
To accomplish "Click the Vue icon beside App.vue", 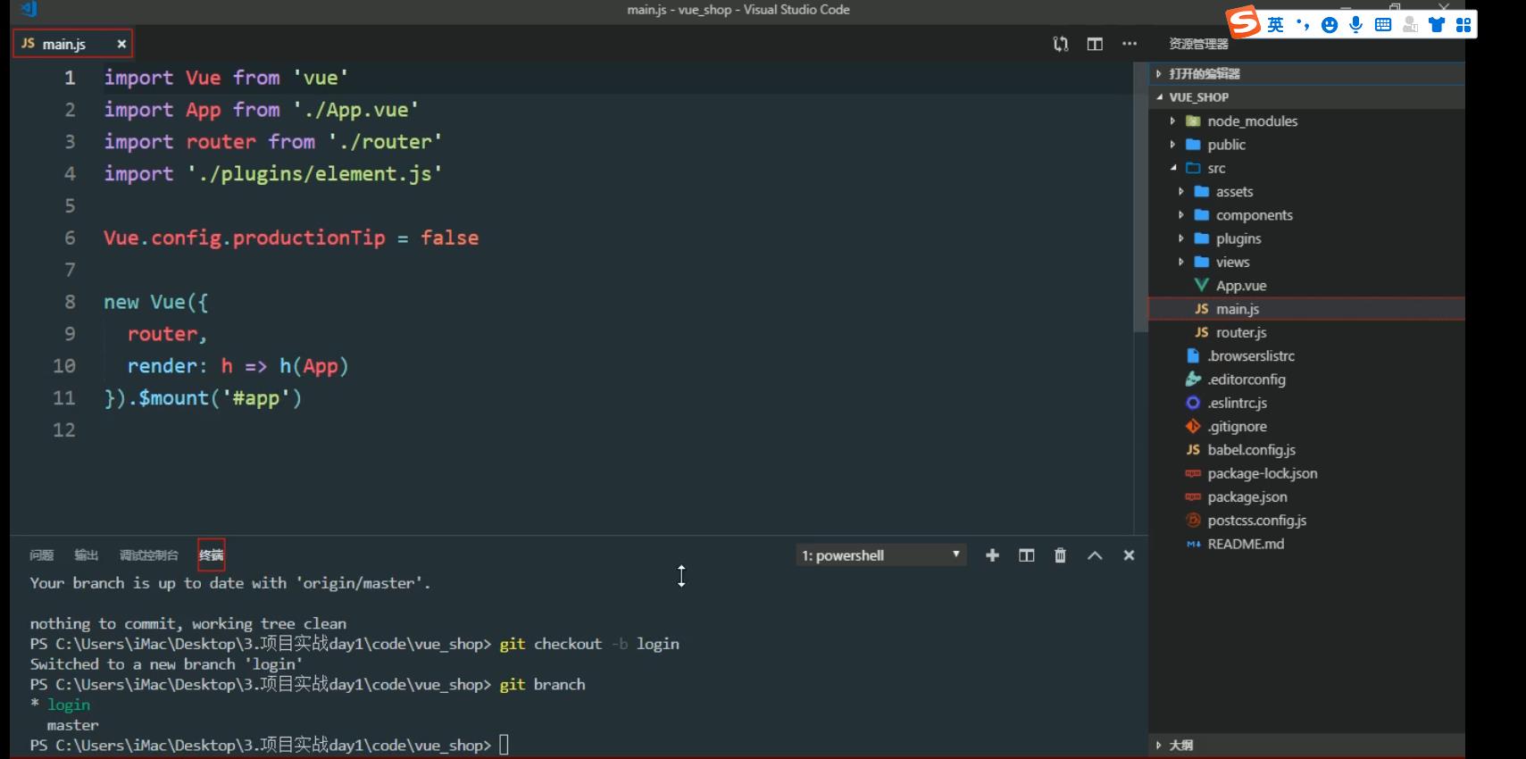I will tap(1201, 286).
